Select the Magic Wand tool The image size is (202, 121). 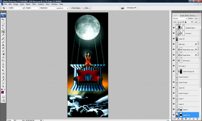[x=3, y=28]
